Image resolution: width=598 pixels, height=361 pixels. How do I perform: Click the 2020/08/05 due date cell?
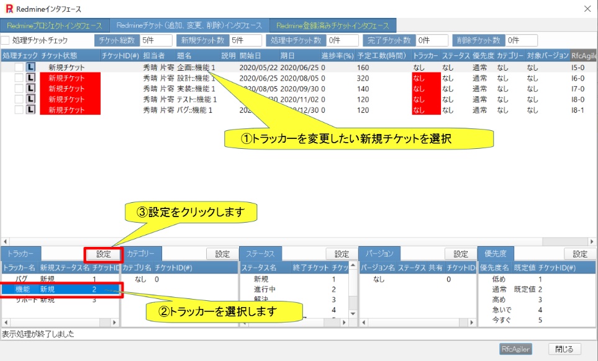[299, 78]
